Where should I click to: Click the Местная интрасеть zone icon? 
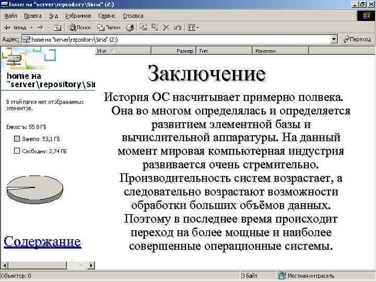click(x=282, y=276)
